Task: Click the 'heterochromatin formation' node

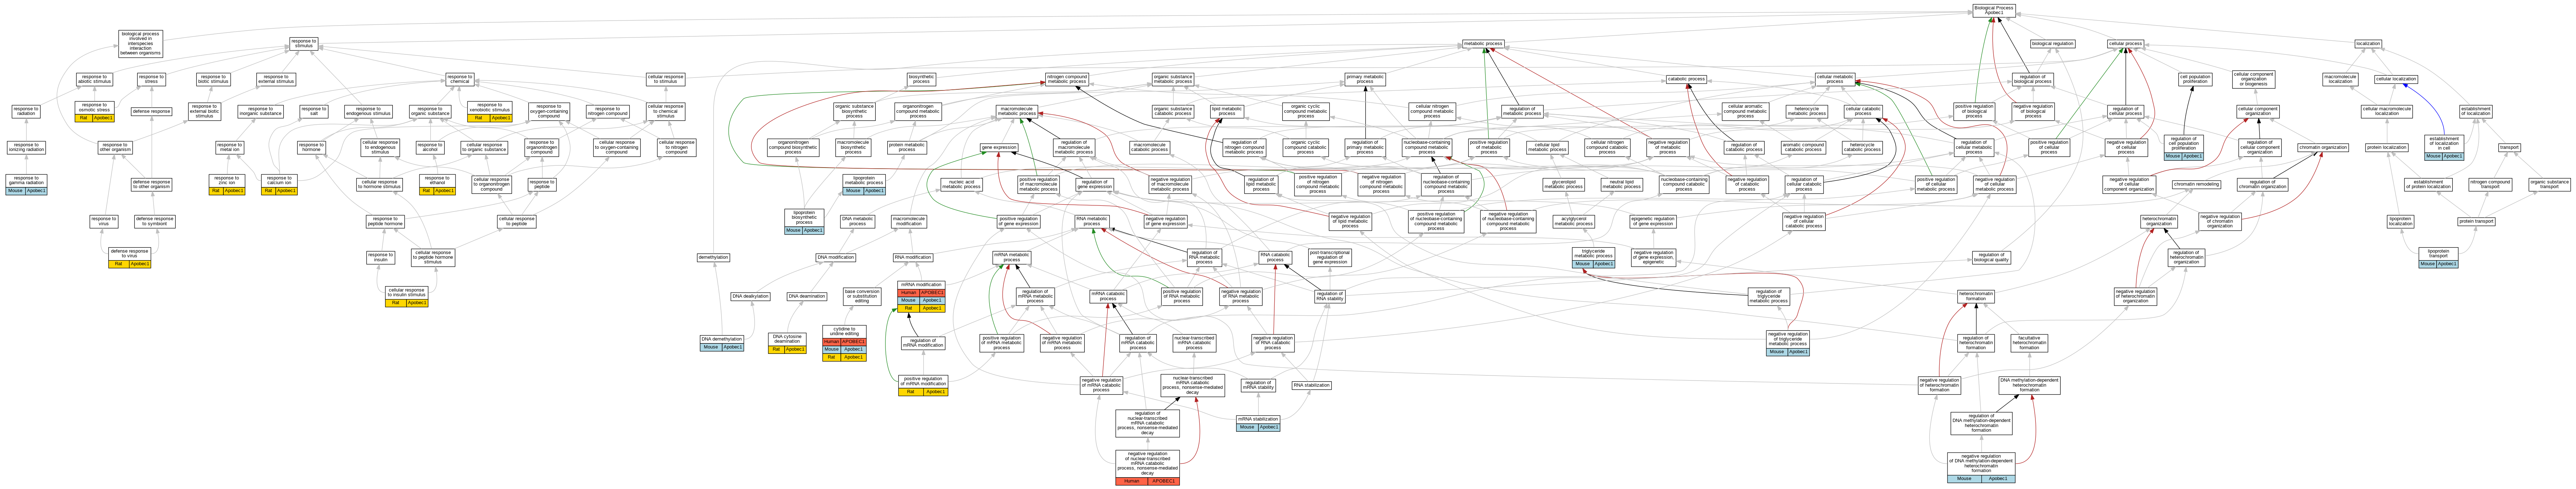Action: 1976,296
